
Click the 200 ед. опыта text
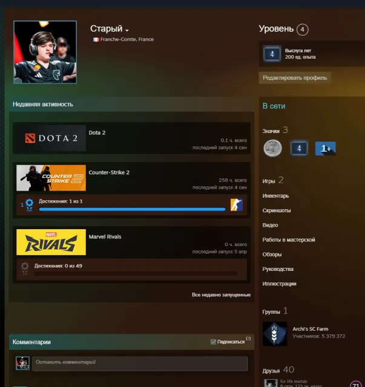300,57
